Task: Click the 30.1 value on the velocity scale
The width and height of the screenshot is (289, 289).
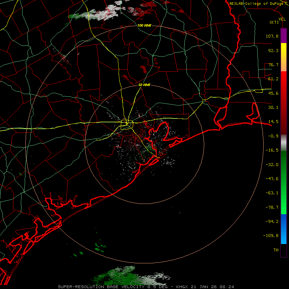Action: click(x=273, y=108)
